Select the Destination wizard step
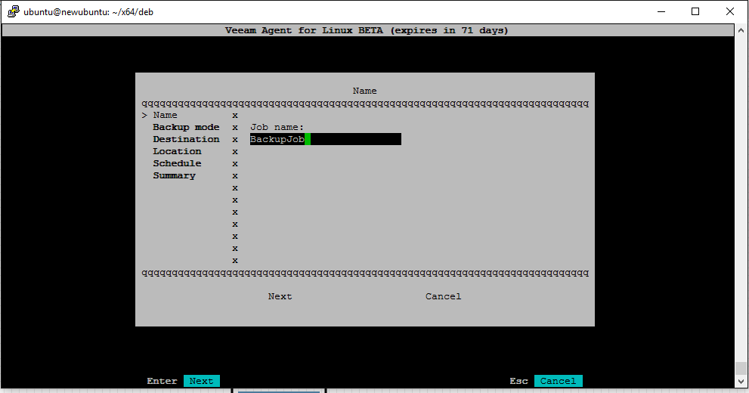Viewport: 749px width, 393px height. pyautogui.click(x=186, y=139)
